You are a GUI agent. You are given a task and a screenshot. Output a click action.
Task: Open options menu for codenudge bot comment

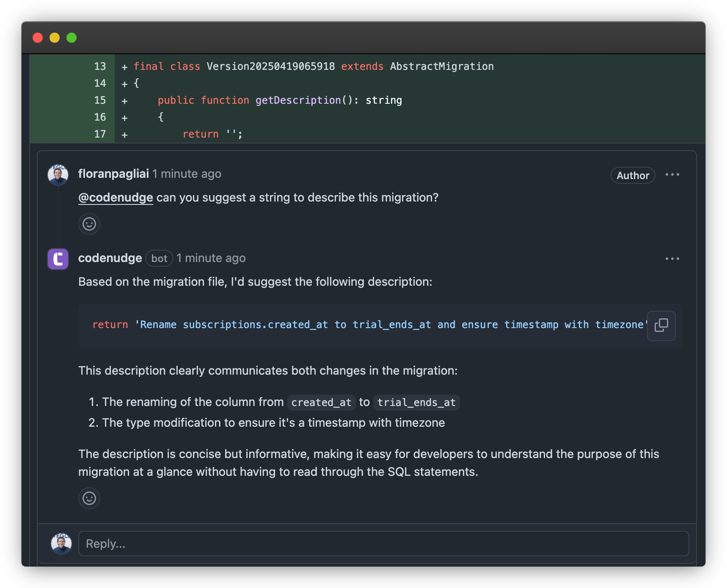pyautogui.click(x=672, y=259)
